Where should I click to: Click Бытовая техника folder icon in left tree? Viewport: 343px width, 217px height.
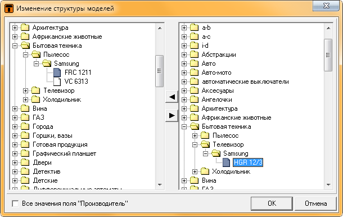pos(25,46)
